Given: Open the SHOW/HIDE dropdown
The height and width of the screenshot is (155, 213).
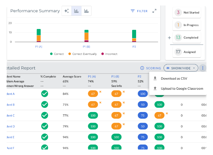Looking at the screenshot, I should (181, 68).
